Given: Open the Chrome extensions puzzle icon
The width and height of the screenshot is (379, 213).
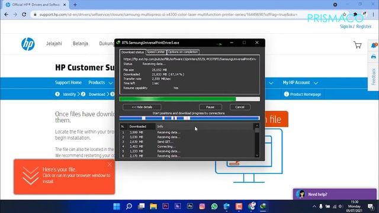Looking at the screenshot, I should click(x=355, y=14).
